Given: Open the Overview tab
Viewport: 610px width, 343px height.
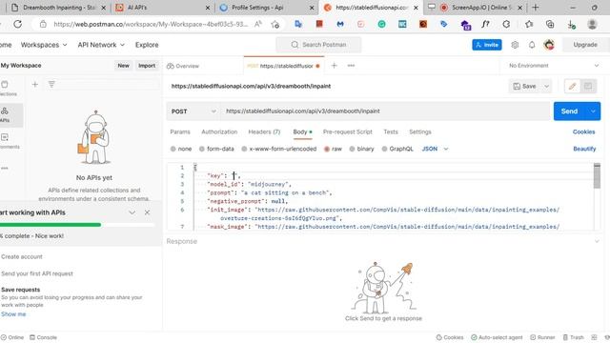Looking at the screenshot, I should click(183, 66).
